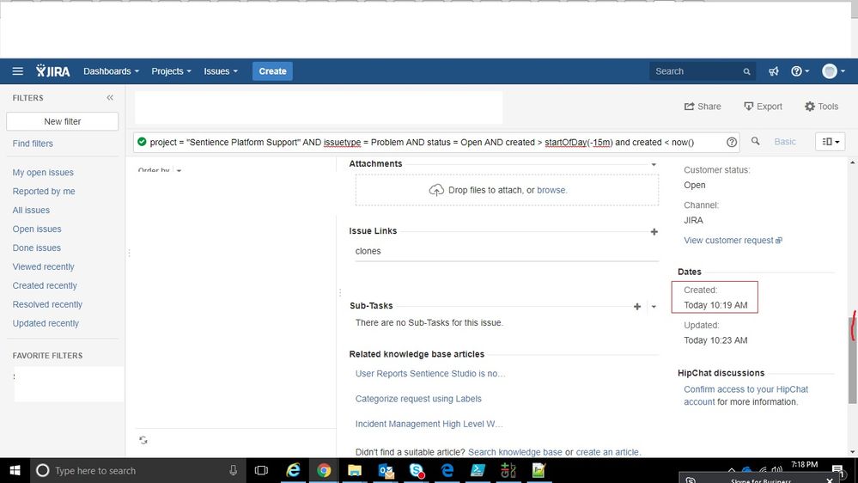This screenshot has width=858, height=483.
Task: Open the Dashboards menu
Action: [111, 71]
